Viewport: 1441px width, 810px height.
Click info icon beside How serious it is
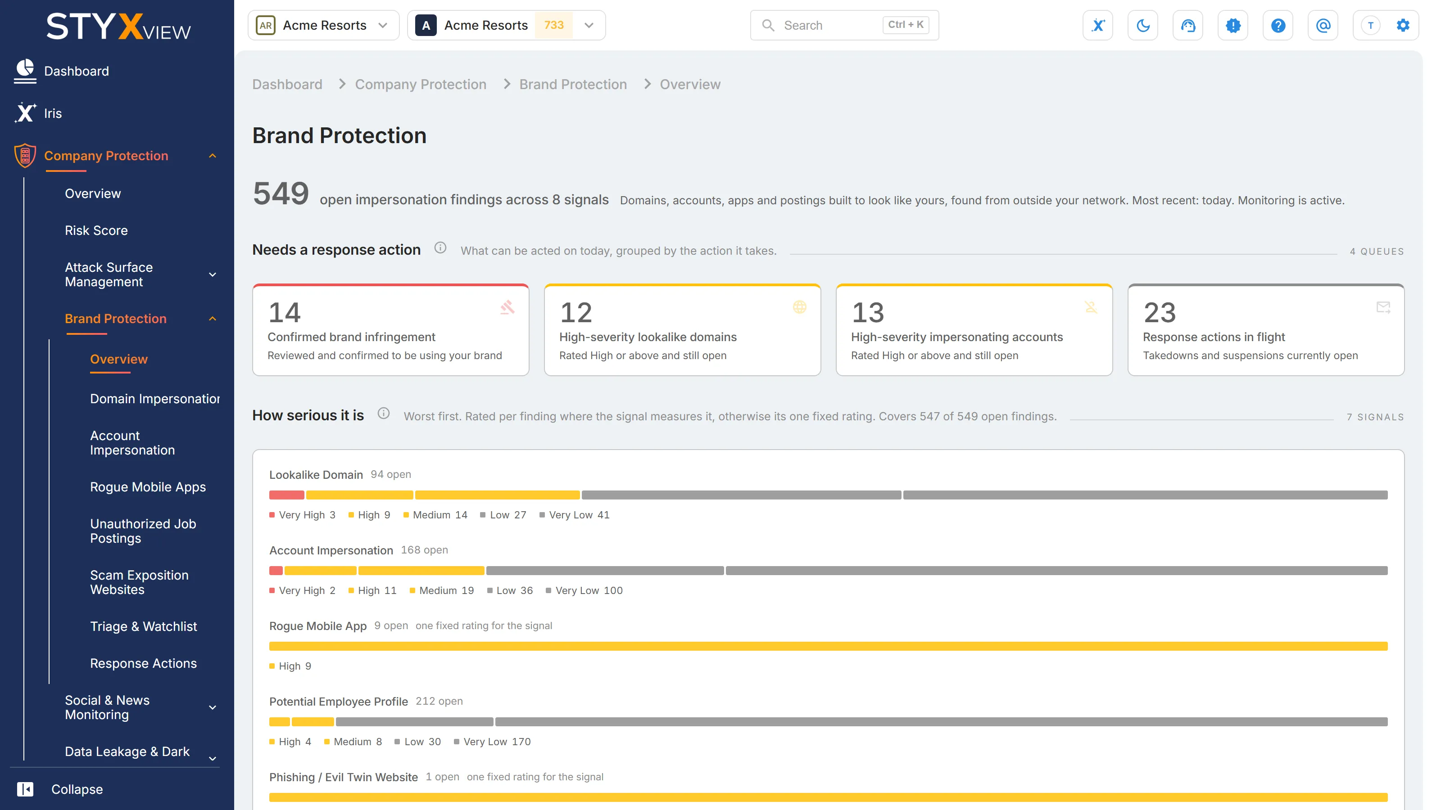point(383,413)
